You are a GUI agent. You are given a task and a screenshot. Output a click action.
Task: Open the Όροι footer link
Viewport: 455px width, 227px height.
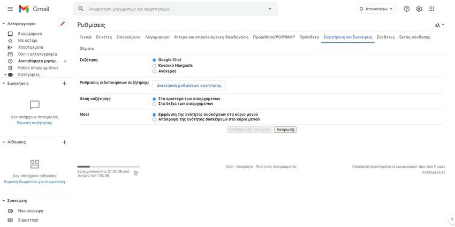[x=230, y=167]
